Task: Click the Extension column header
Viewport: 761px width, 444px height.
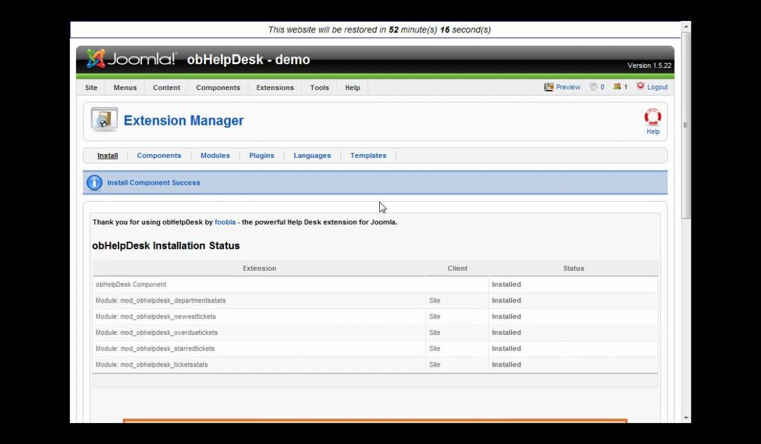Action: click(259, 268)
